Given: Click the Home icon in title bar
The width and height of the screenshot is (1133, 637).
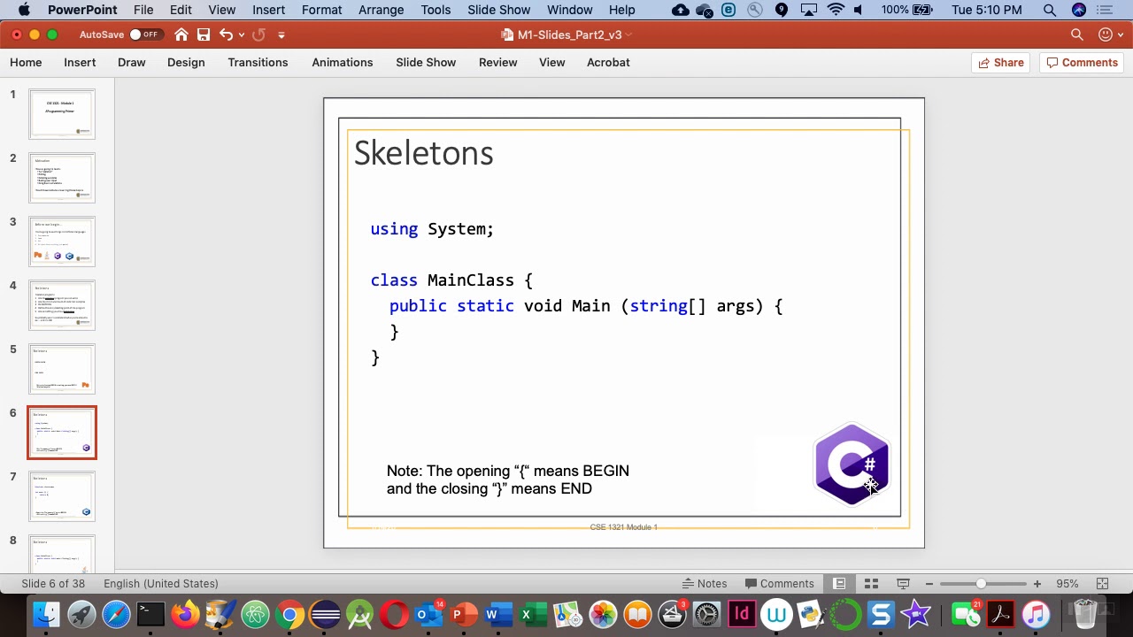Looking at the screenshot, I should [181, 35].
